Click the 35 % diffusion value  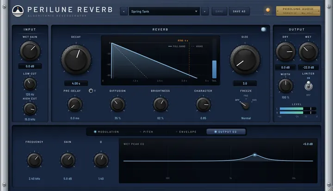[117, 118]
